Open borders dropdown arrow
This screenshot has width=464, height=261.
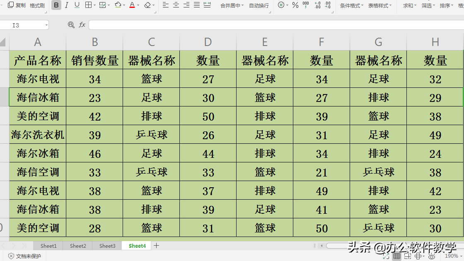[94, 5]
